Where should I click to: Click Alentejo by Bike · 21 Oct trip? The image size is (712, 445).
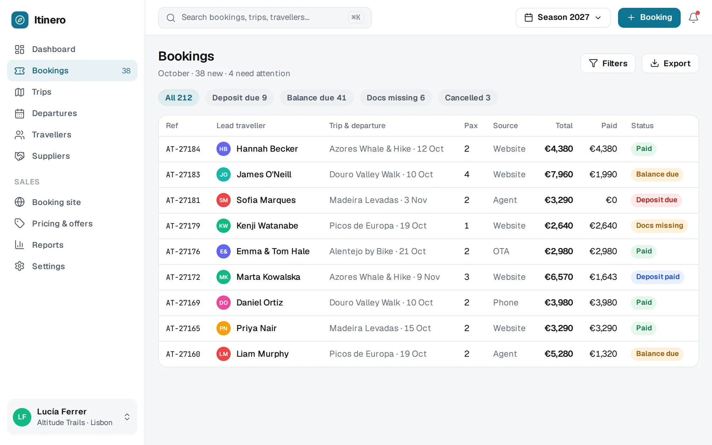[377, 251]
